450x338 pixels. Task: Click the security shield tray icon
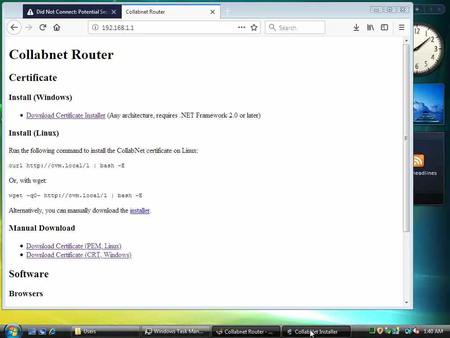click(x=380, y=331)
